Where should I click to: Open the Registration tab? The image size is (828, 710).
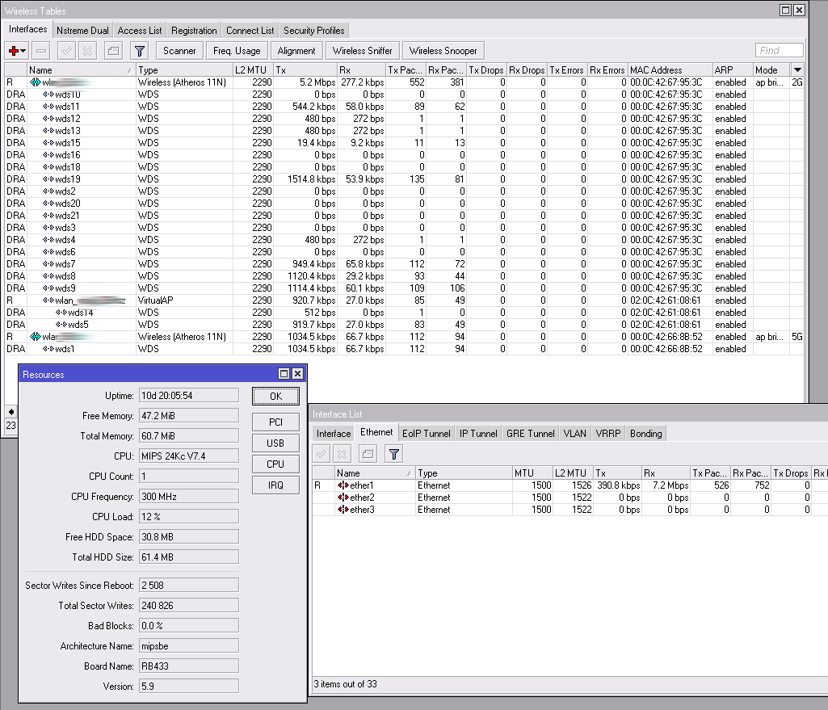[x=194, y=31]
